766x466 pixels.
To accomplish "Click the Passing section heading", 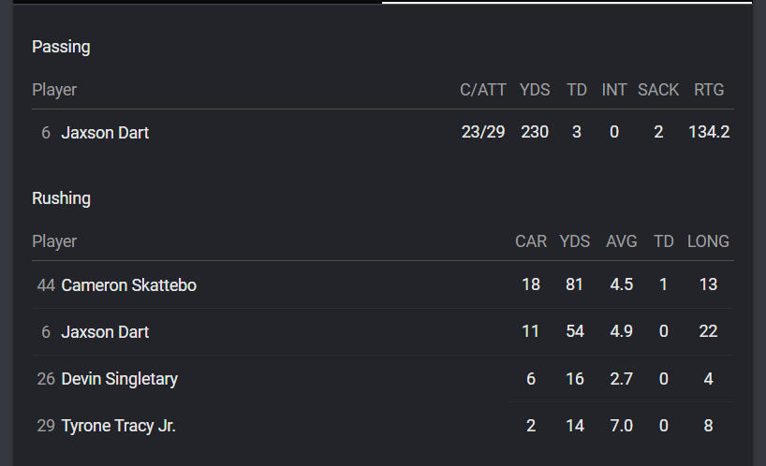I will click(x=61, y=47).
